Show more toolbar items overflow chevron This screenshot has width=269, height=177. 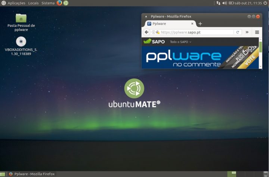pos(247,32)
